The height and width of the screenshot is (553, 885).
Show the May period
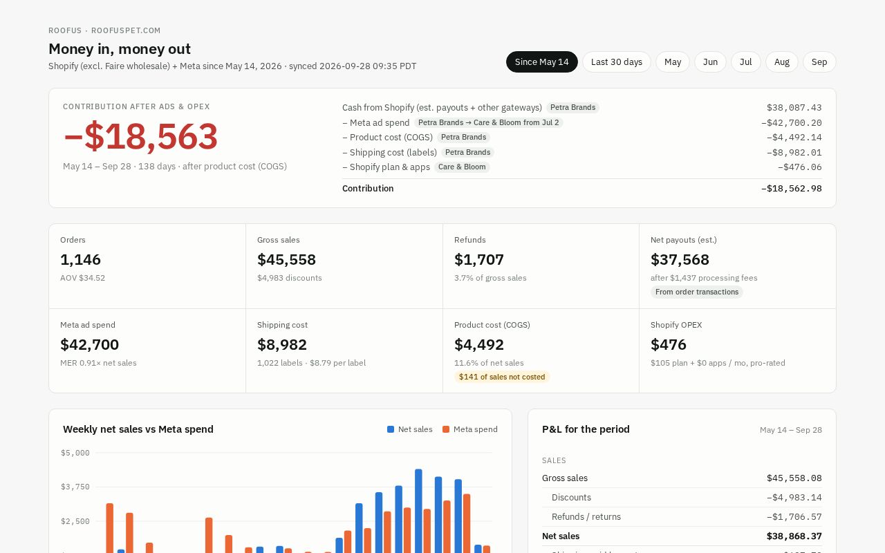pos(673,62)
